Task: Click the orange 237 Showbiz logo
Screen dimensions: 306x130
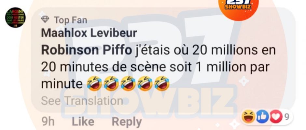Action: pyautogui.click(x=238, y=7)
